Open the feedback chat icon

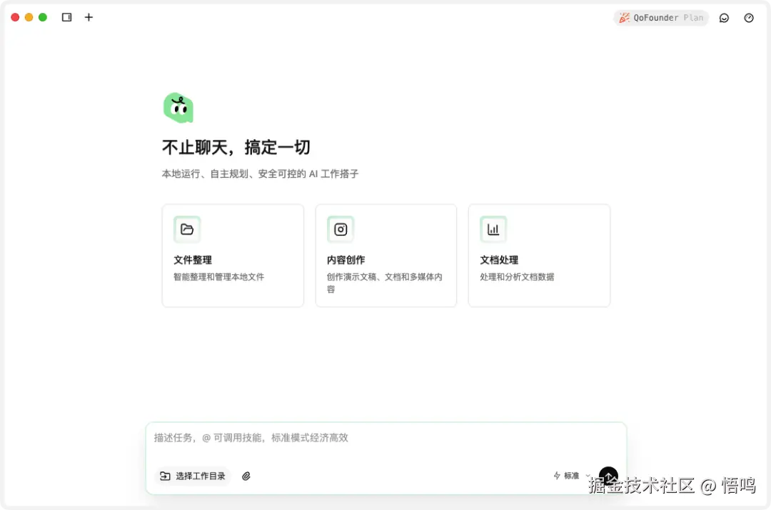pos(724,18)
